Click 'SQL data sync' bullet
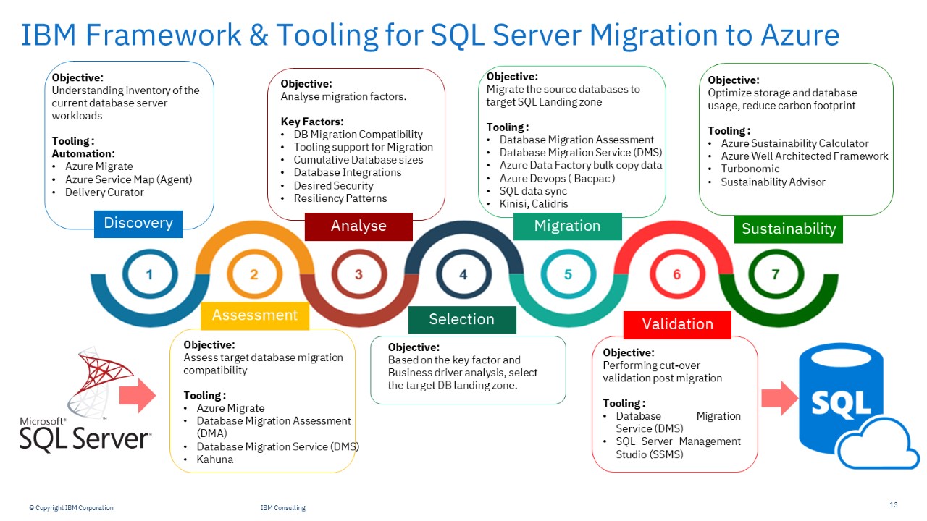The width and height of the screenshot is (927, 521). point(532,191)
